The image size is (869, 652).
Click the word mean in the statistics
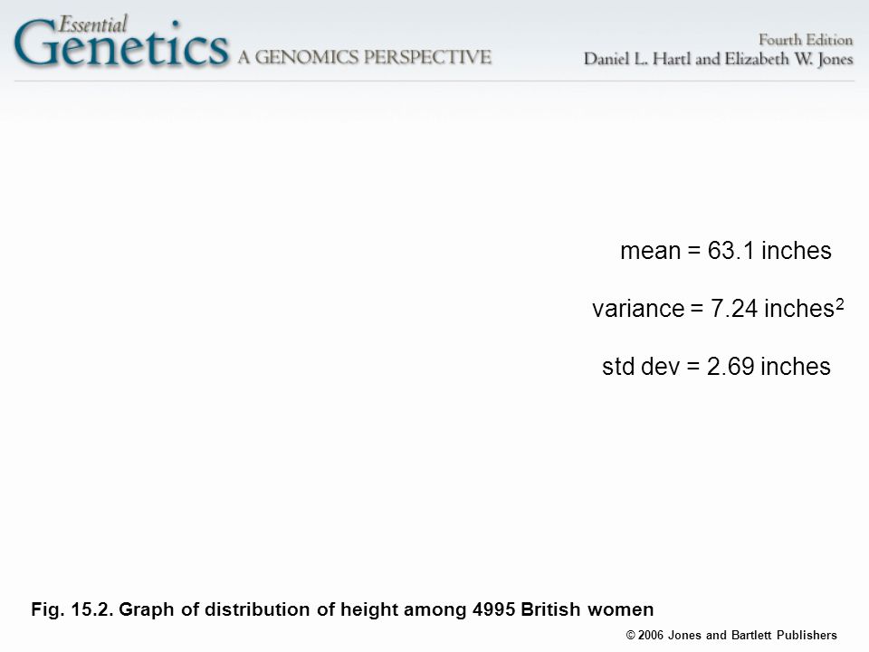coord(650,251)
